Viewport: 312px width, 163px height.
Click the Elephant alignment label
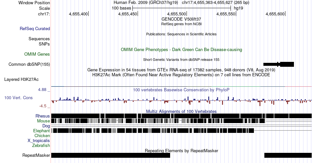pos(42,131)
